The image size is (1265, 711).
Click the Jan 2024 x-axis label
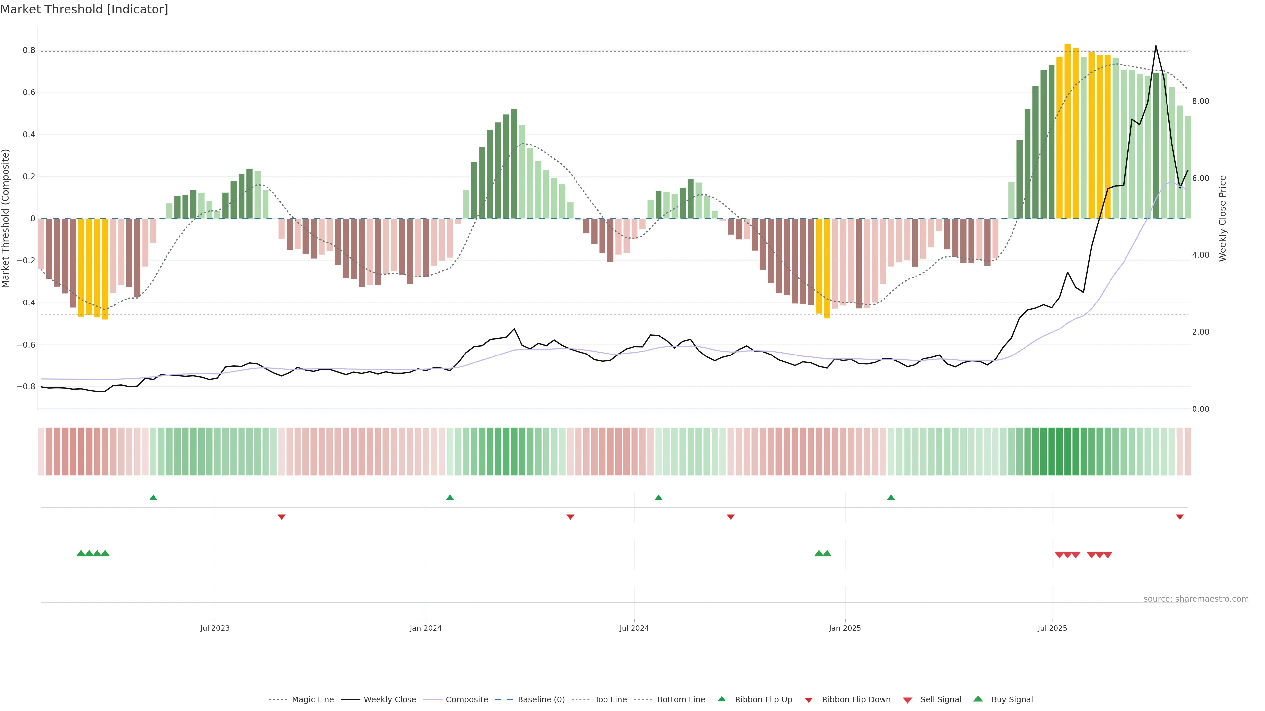point(425,628)
